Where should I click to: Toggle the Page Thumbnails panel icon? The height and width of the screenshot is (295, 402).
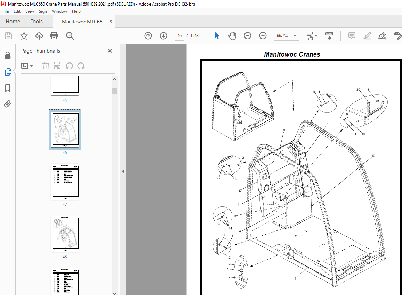(x=8, y=72)
